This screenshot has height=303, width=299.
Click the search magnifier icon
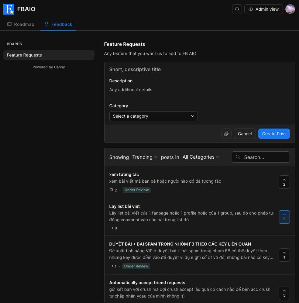(238, 157)
